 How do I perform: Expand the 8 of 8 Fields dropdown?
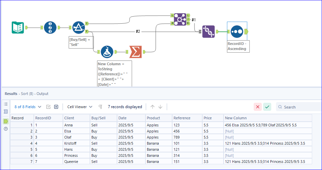click(28, 107)
